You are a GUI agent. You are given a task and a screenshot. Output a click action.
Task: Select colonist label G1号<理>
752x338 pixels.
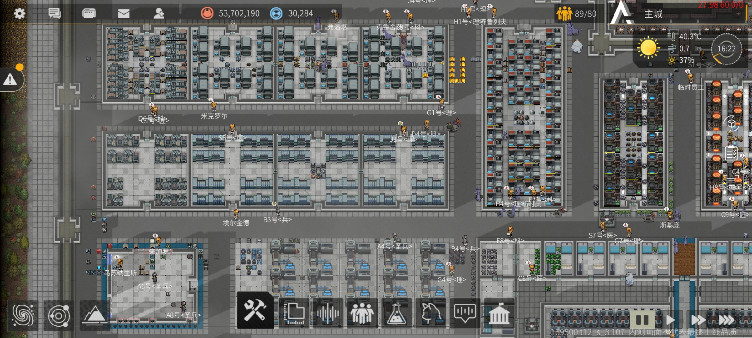[x=441, y=113]
